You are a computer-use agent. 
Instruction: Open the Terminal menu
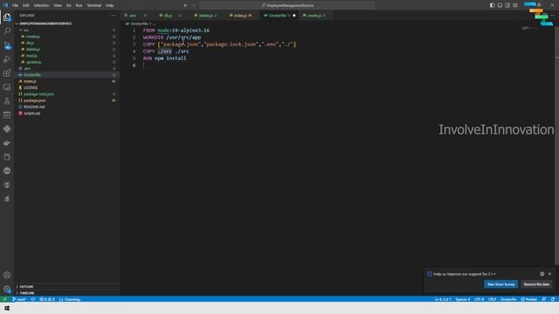(x=94, y=5)
